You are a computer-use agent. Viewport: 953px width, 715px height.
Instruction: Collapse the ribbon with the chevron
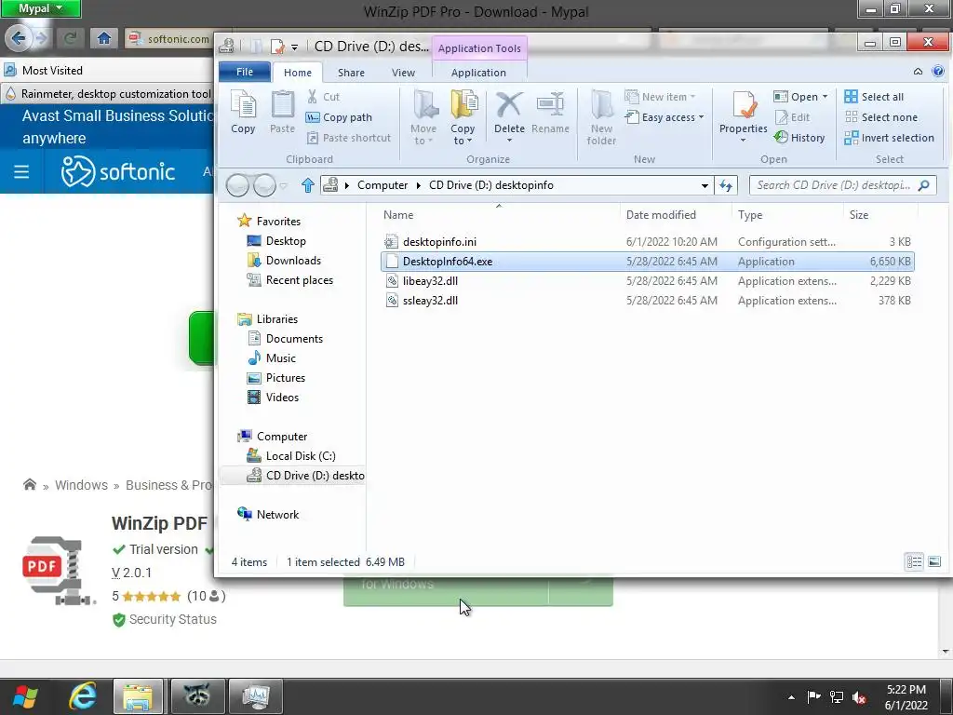tap(918, 72)
